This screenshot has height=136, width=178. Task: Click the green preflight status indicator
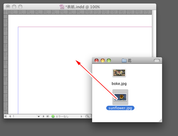click(53, 116)
